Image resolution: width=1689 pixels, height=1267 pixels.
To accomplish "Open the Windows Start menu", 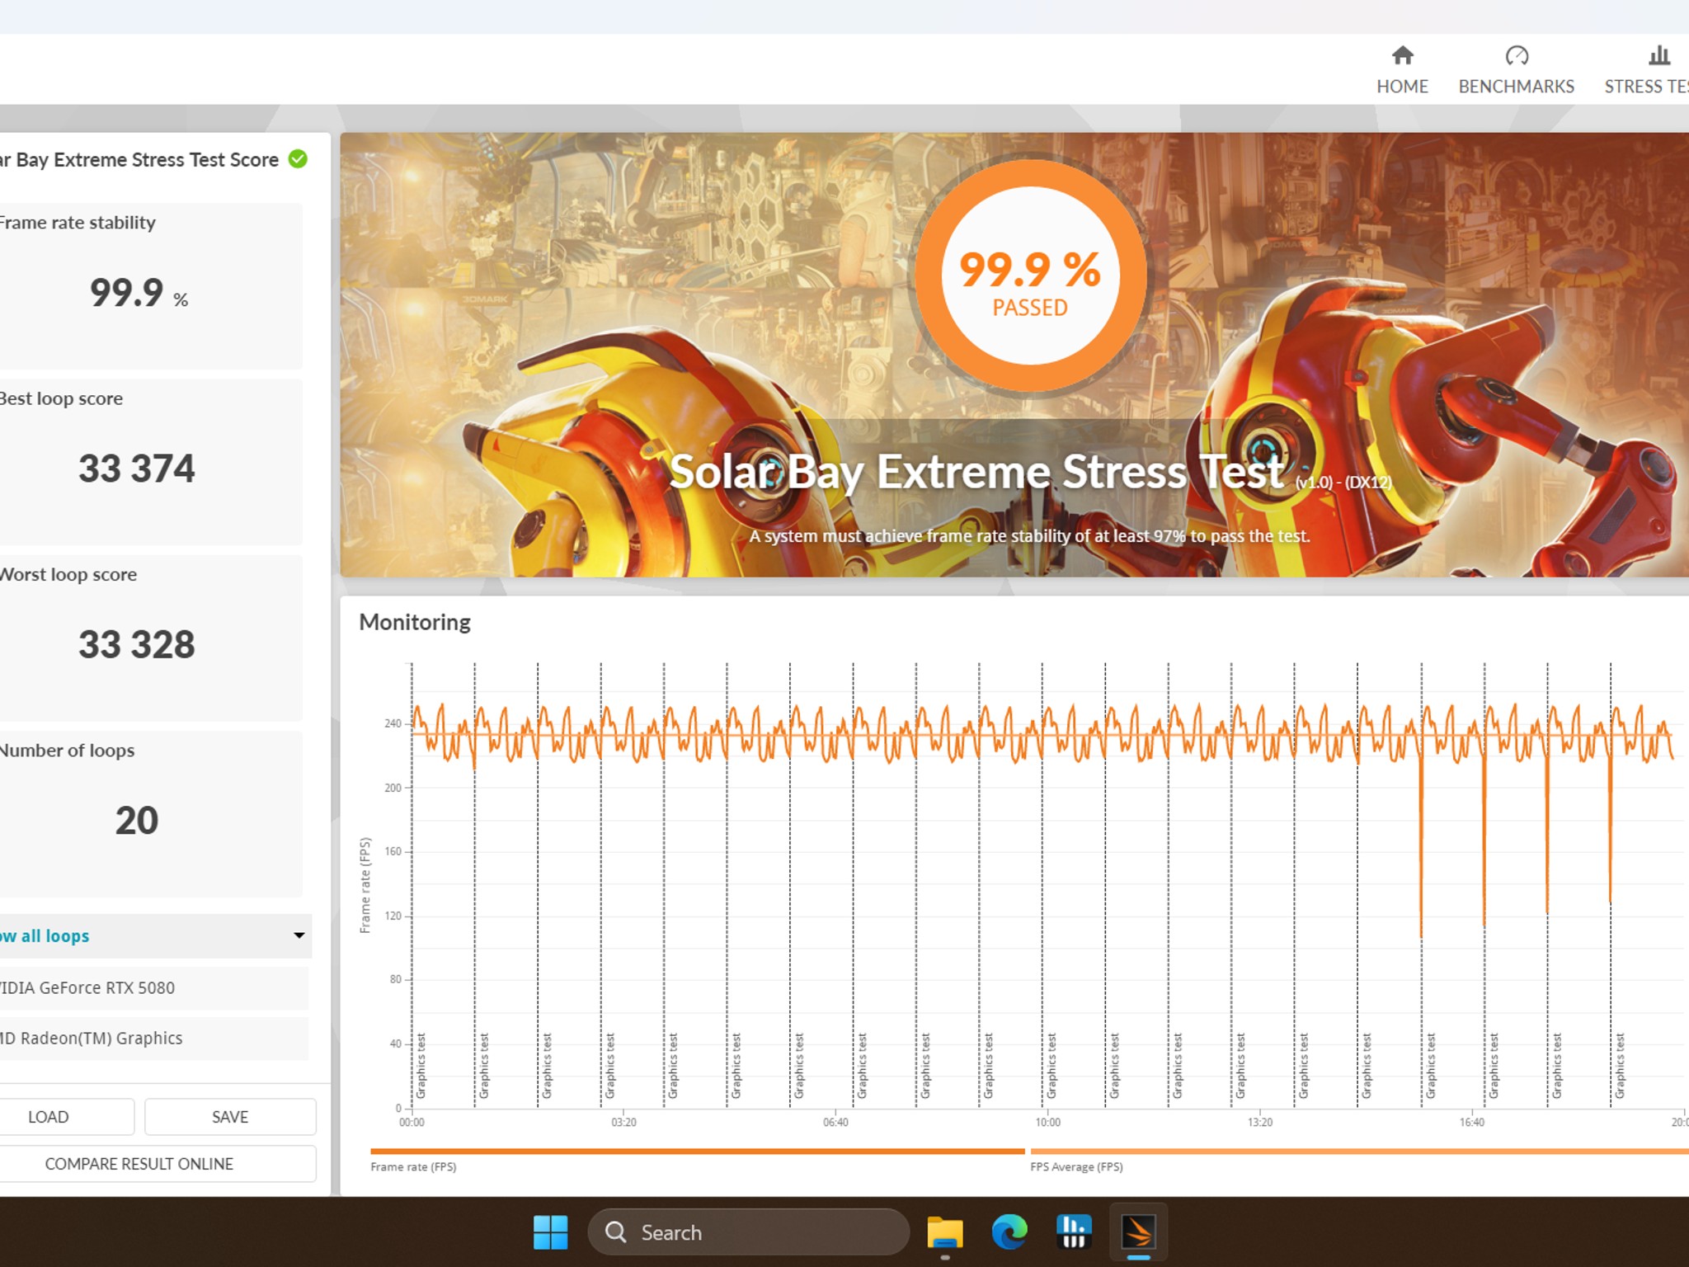I will pyautogui.click(x=550, y=1232).
